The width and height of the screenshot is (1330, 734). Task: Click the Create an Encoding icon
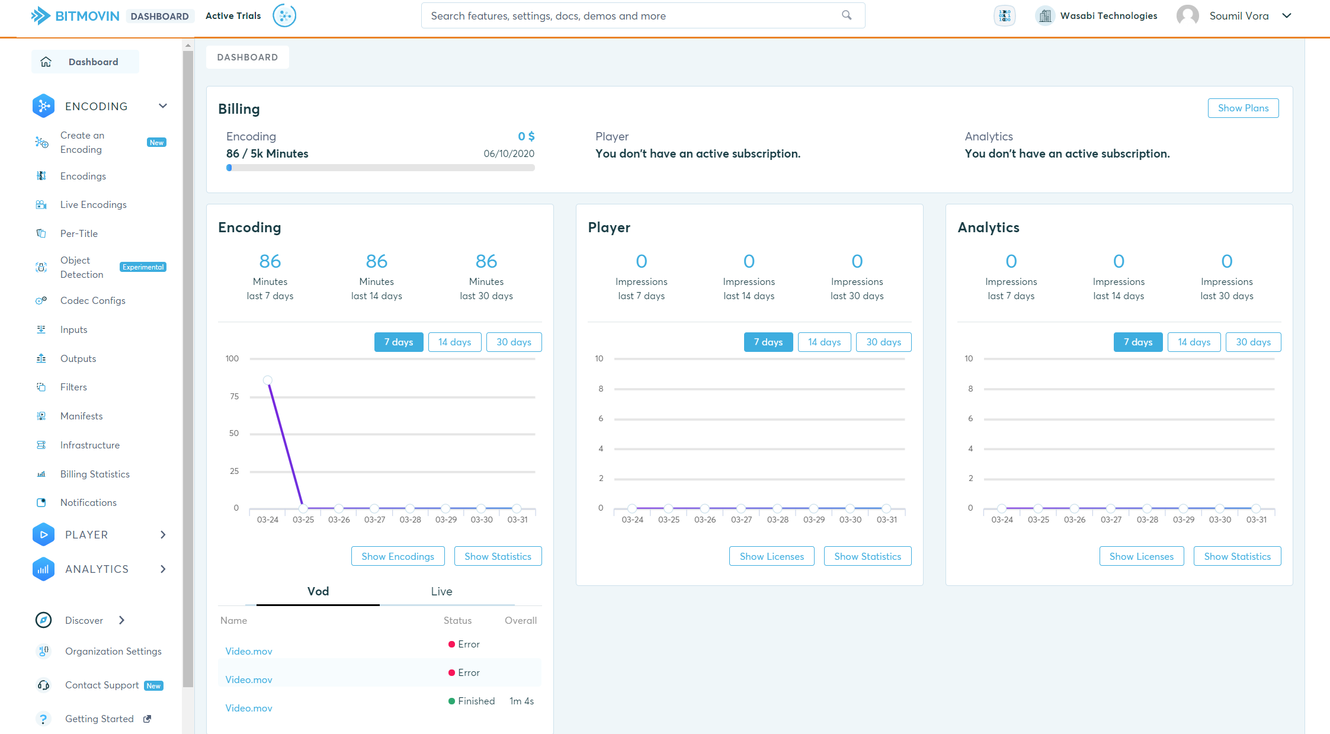pos(41,142)
